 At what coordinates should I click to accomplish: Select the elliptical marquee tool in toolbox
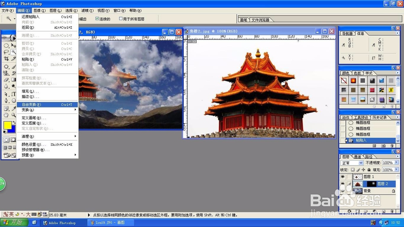[x=6, y=46]
